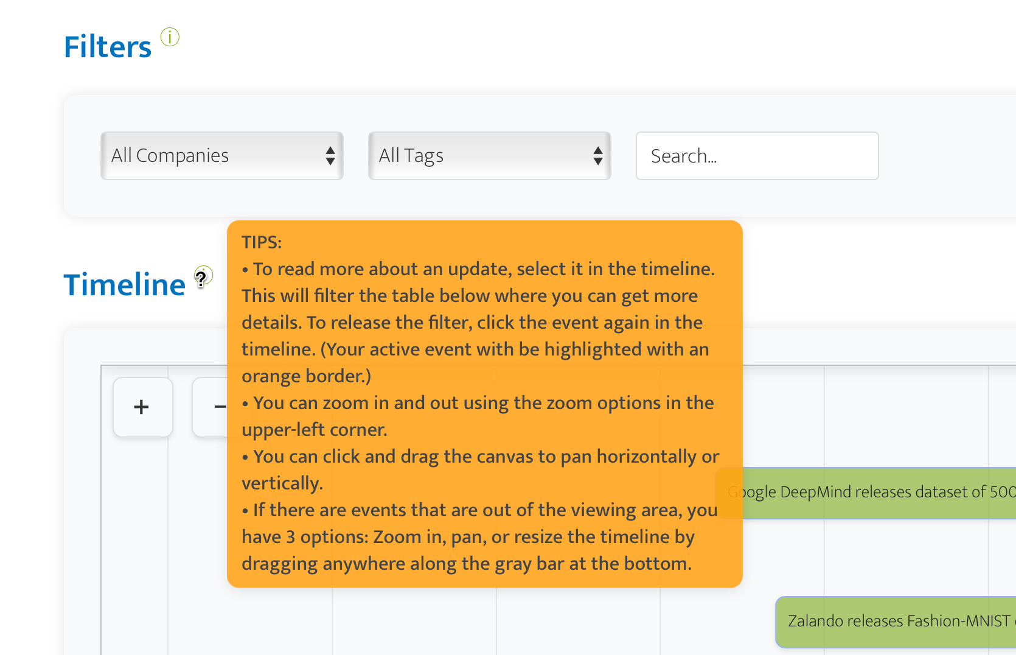Select the Zalando Fashion-MNIST event
Viewport: 1016px width, 655px height.
coord(896,622)
